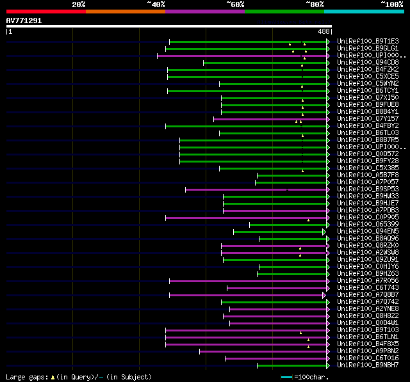Open the UniRef100_B9GLG1 hit label
Screen dimensions: 410x382
[368, 48]
